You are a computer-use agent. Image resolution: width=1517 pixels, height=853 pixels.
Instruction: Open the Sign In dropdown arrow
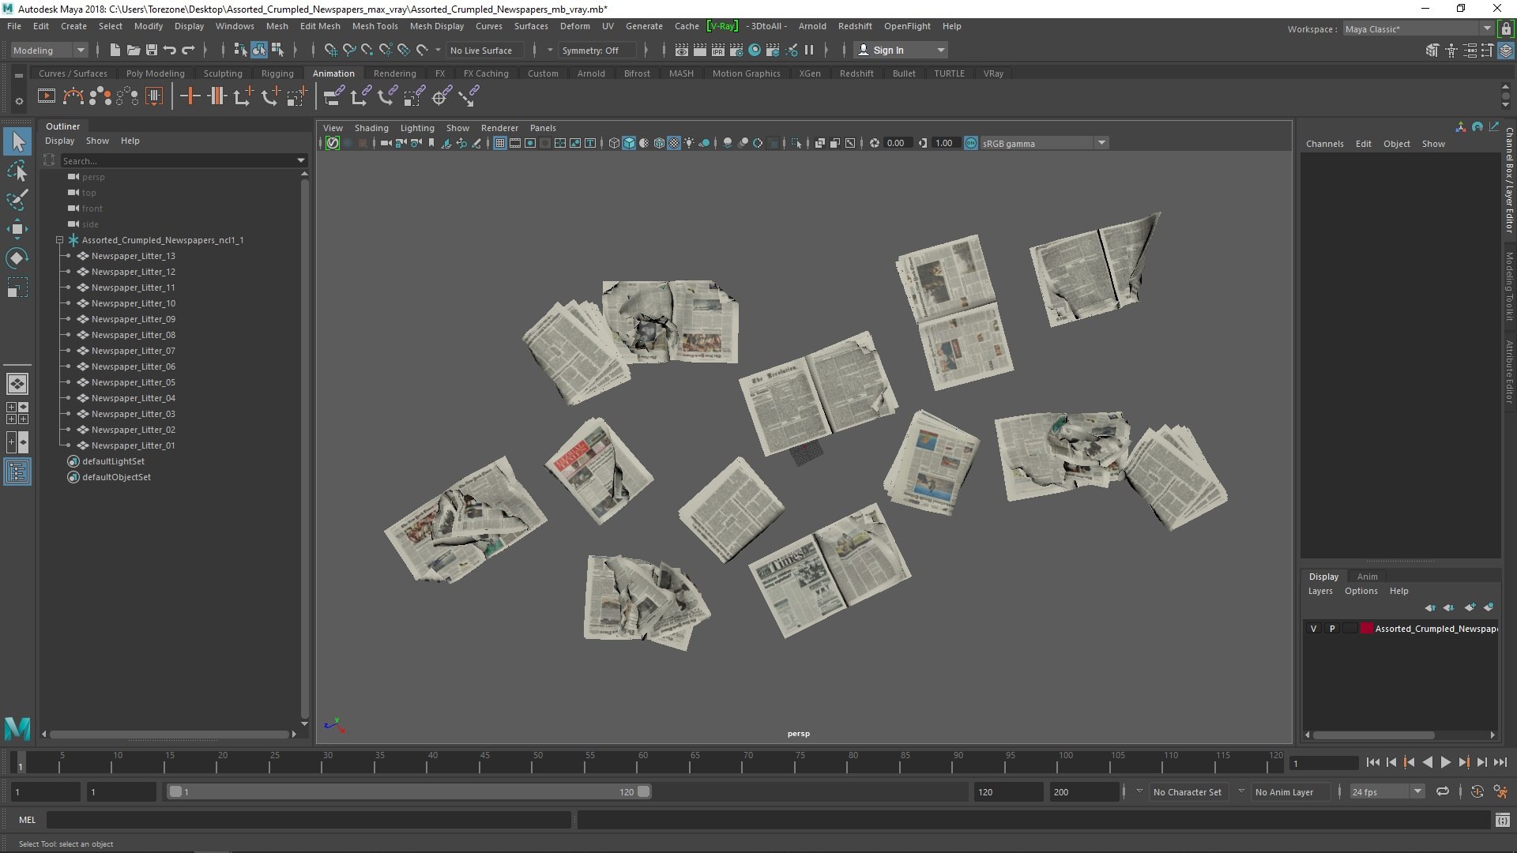pos(940,50)
